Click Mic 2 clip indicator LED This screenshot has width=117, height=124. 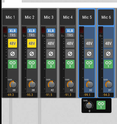pyautogui.click(x=24, y=30)
